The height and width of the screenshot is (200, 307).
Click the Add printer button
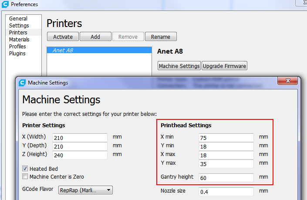click(95, 37)
